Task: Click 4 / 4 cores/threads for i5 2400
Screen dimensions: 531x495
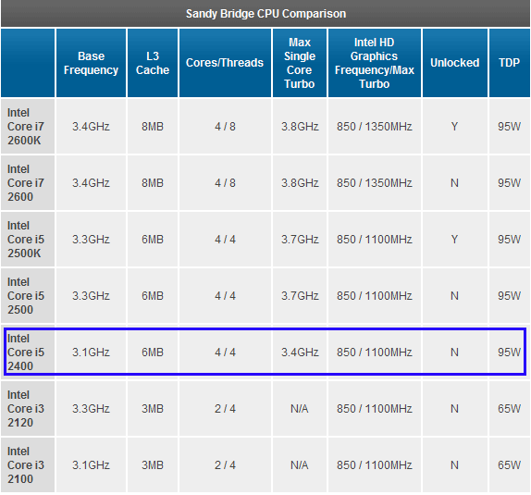Action: (x=225, y=353)
